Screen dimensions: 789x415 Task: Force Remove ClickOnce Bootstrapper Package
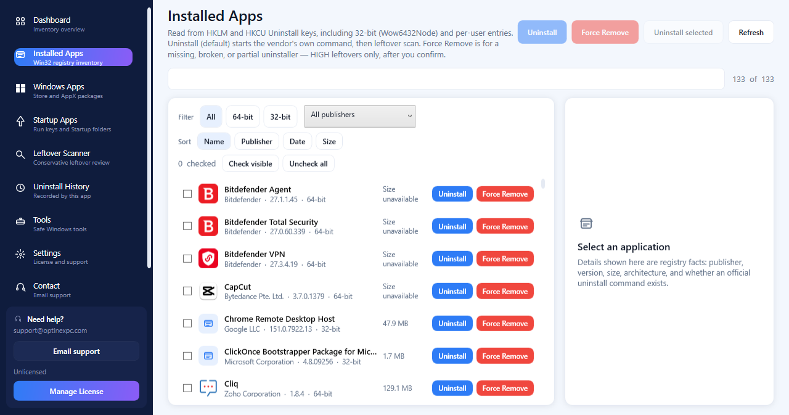tap(505, 356)
